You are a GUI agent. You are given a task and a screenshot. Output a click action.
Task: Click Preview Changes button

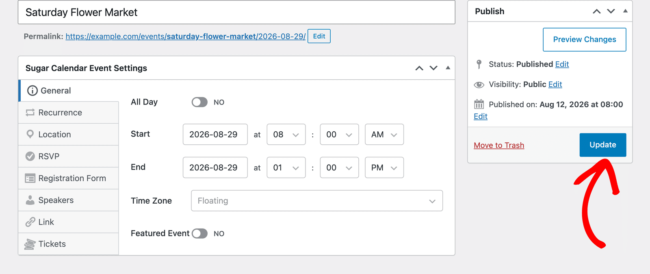coord(585,39)
